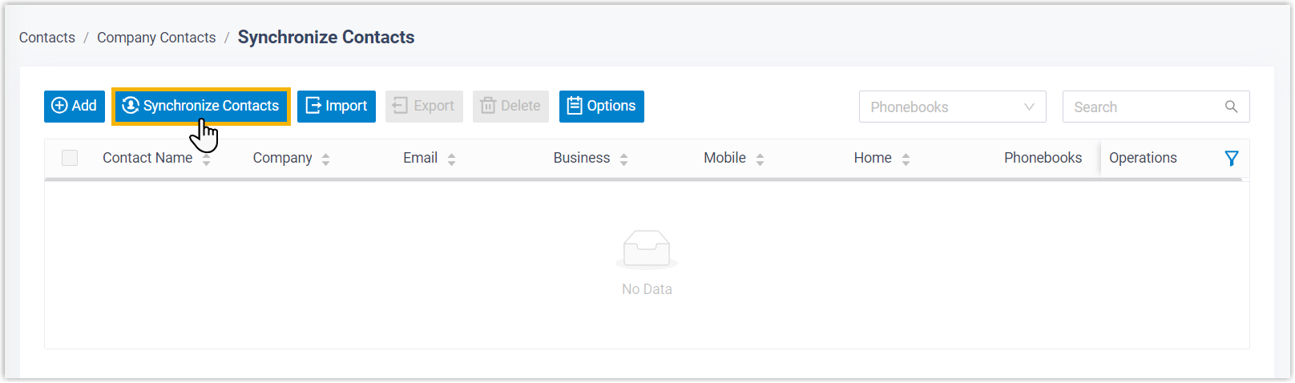This screenshot has width=1295, height=383.
Task: Open the column filter funnel icon
Action: 1232,159
